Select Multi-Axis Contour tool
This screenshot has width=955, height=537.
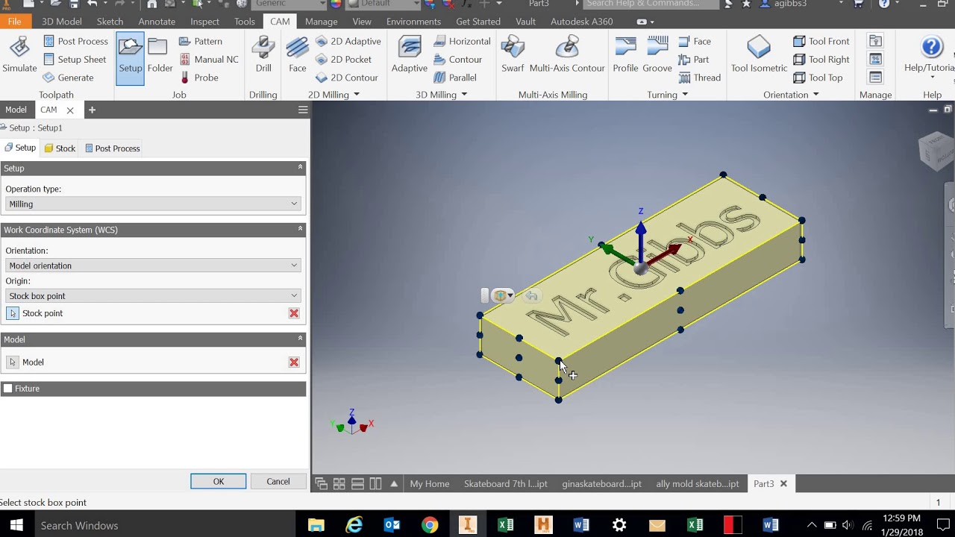tap(567, 56)
